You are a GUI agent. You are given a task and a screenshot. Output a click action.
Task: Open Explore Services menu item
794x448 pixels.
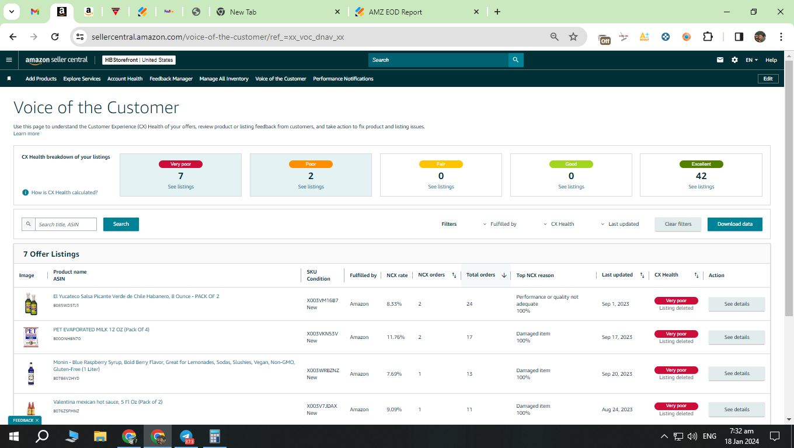pos(82,79)
